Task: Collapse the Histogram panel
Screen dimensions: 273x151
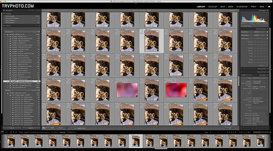Action: coord(268,11)
